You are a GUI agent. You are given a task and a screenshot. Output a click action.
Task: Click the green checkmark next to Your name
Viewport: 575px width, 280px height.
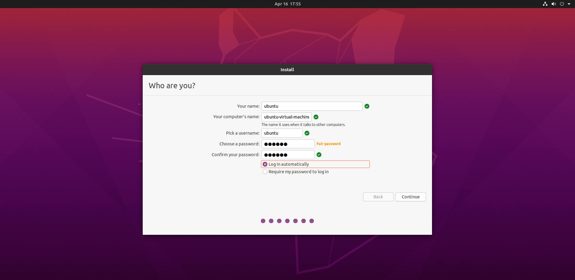[367, 106]
